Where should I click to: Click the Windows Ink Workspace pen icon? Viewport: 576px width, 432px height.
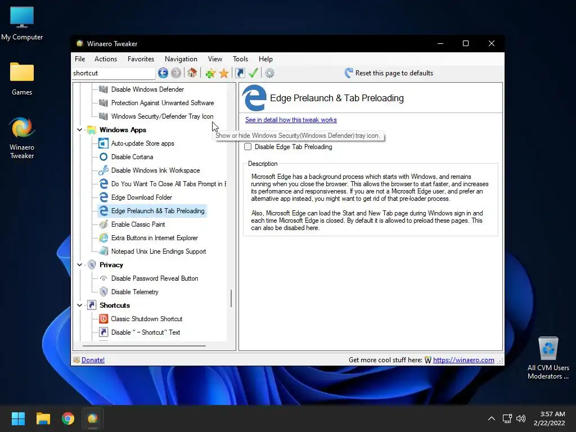pos(103,170)
